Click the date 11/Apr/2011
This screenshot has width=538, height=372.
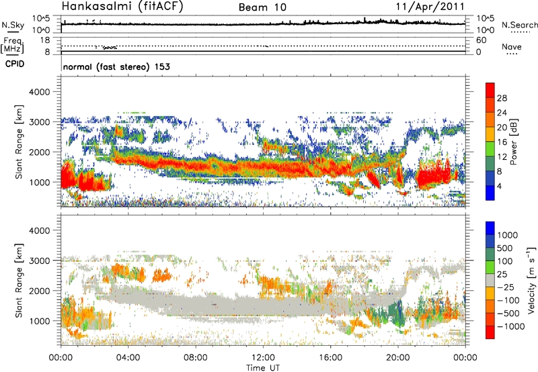tap(430, 7)
